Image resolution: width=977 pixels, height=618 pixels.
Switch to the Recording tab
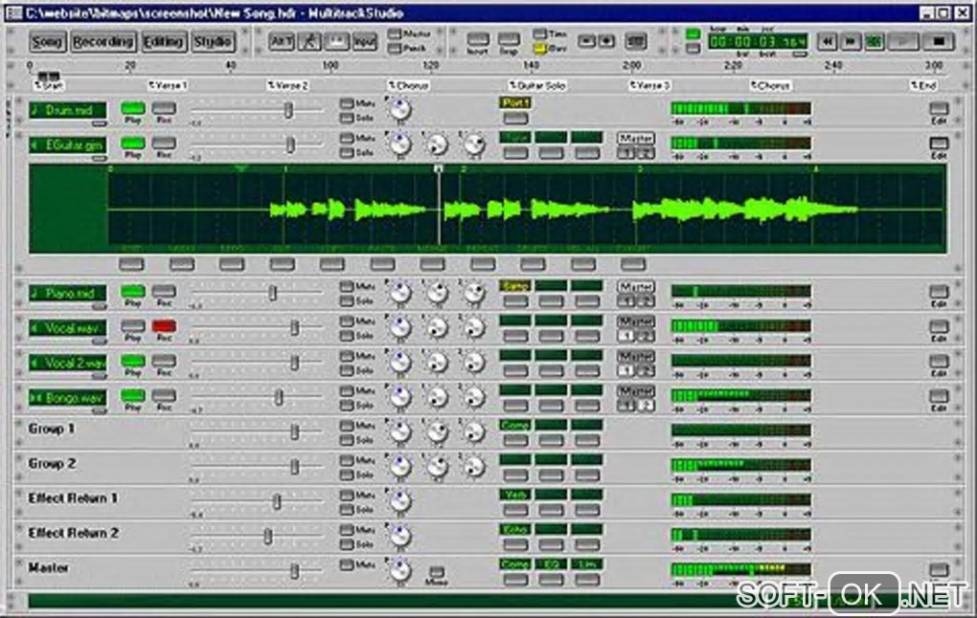coord(102,42)
